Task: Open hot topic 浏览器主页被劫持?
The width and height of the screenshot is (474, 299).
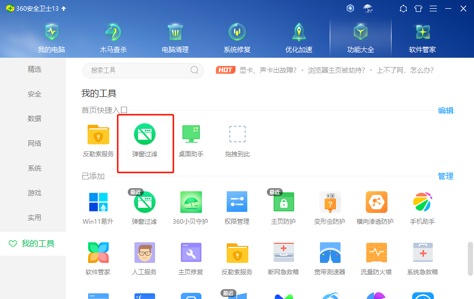Action: (336, 71)
